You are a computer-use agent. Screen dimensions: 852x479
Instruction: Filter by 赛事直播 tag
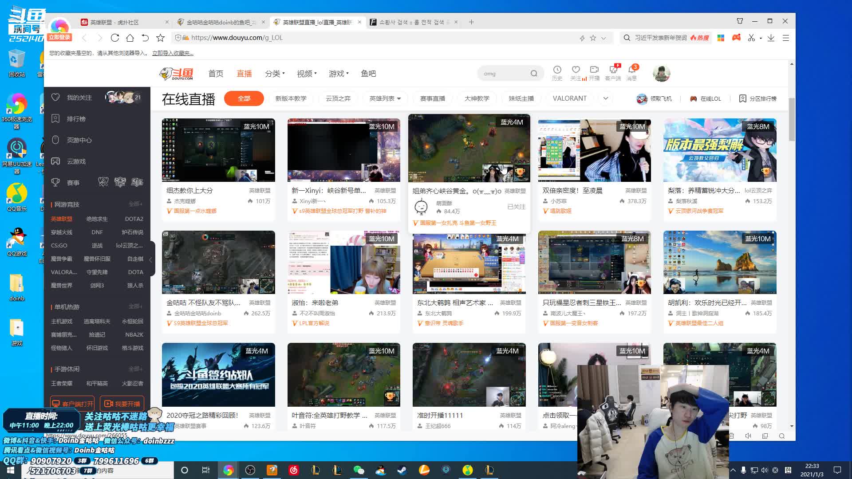pyautogui.click(x=433, y=98)
